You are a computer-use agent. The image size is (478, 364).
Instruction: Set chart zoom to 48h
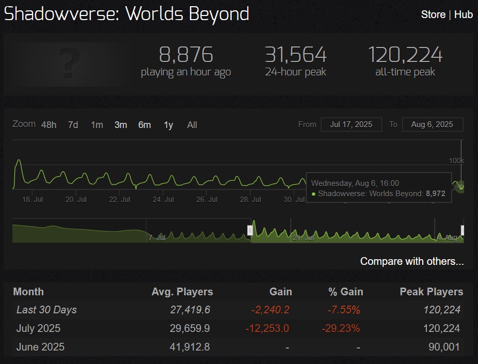(49, 124)
